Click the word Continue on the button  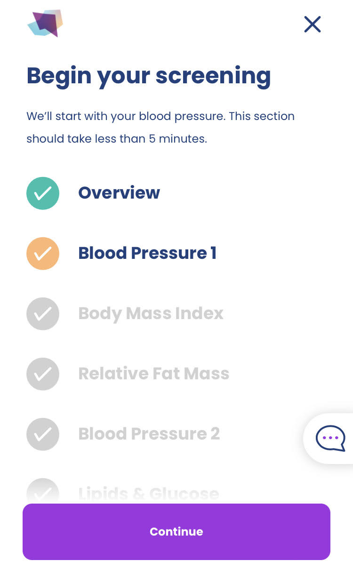(x=176, y=532)
